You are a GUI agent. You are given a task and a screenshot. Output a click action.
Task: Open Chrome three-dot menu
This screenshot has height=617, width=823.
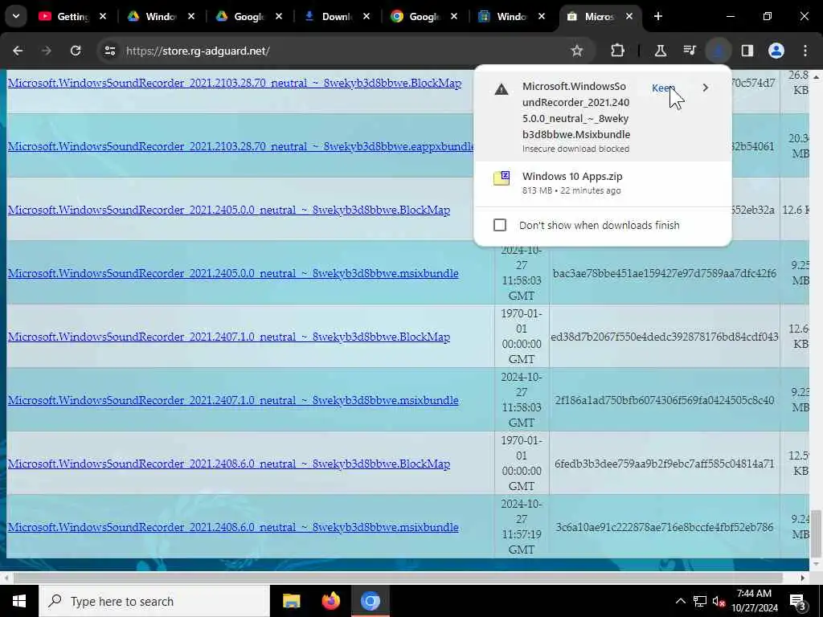click(805, 51)
